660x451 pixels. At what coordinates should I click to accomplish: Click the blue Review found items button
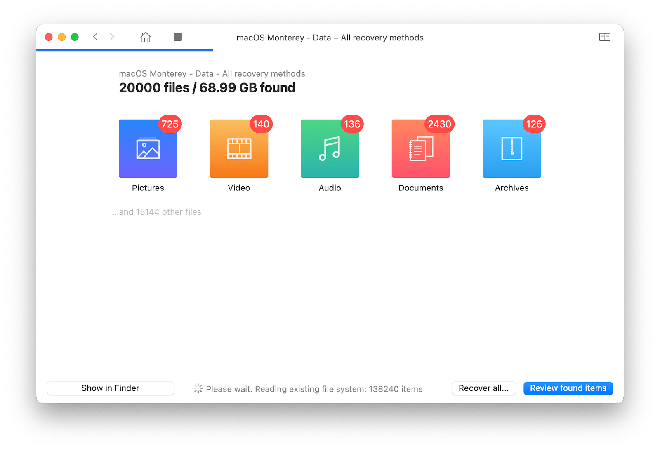pyautogui.click(x=568, y=388)
